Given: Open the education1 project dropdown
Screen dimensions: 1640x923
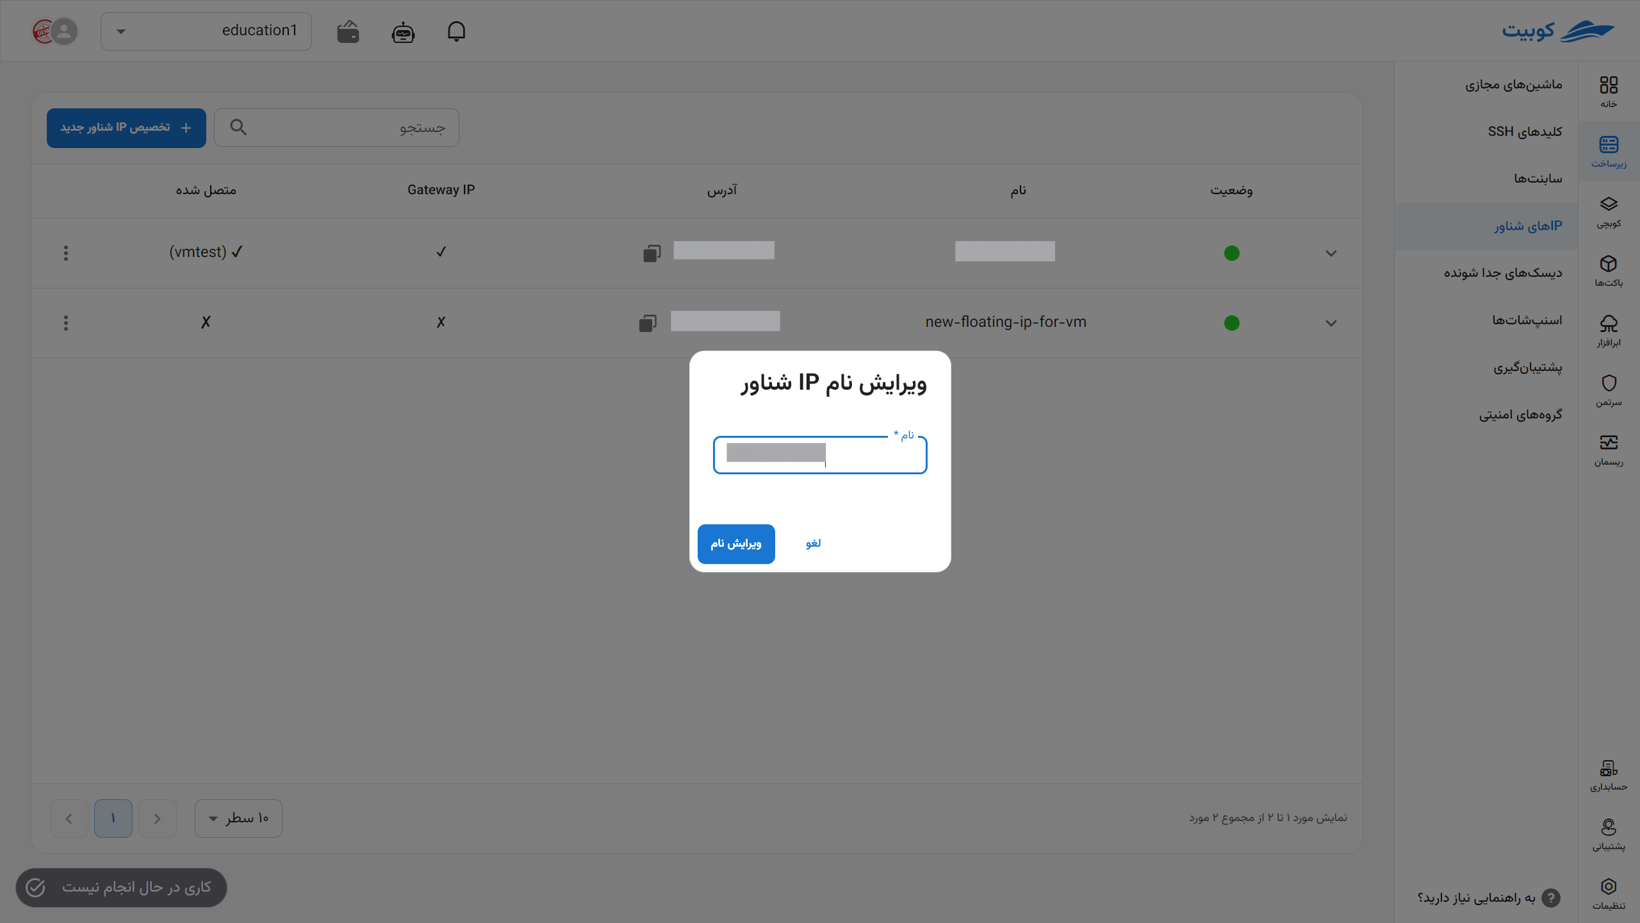Looking at the screenshot, I should point(206,31).
